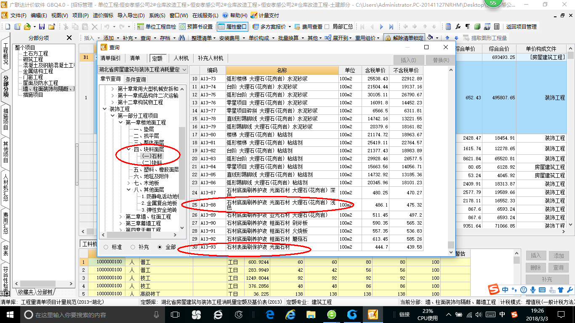Click 门窗工程 in project tree
This screenshot has width=575, height=323.
pos(33,77)
